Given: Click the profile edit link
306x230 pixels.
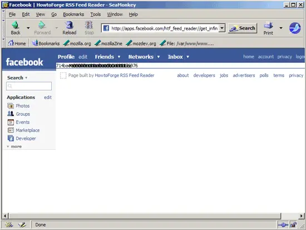Looking at the screenshot, I should [83, 57].
